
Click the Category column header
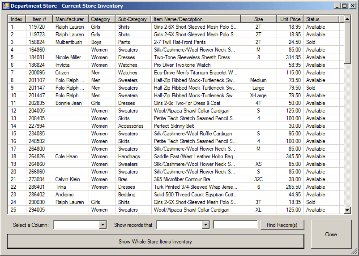(x=102, y=19)
